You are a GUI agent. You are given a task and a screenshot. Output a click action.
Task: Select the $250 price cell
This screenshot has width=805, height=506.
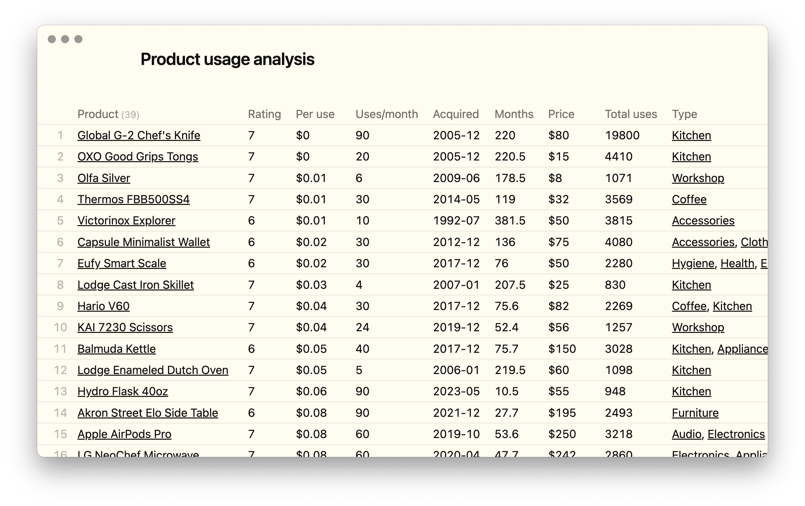(x=562, y=434)
